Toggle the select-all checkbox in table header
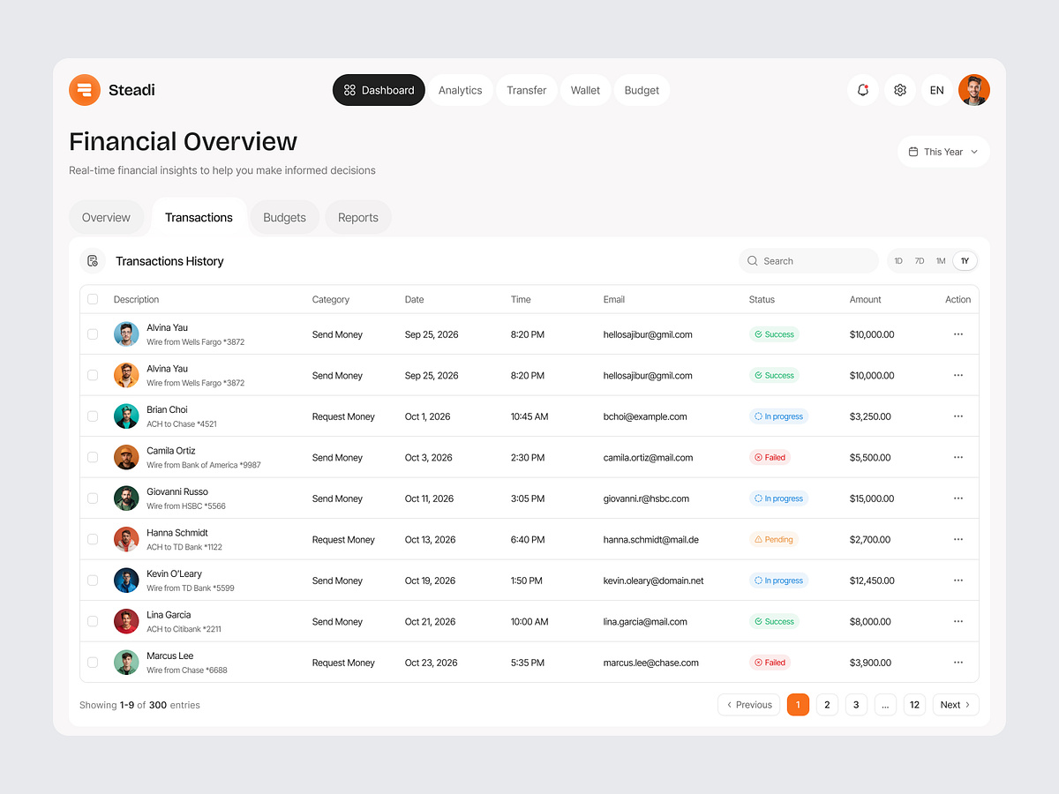Image resolution: width=1059 pixels, height=794 pixels. [x=93, y=299]
